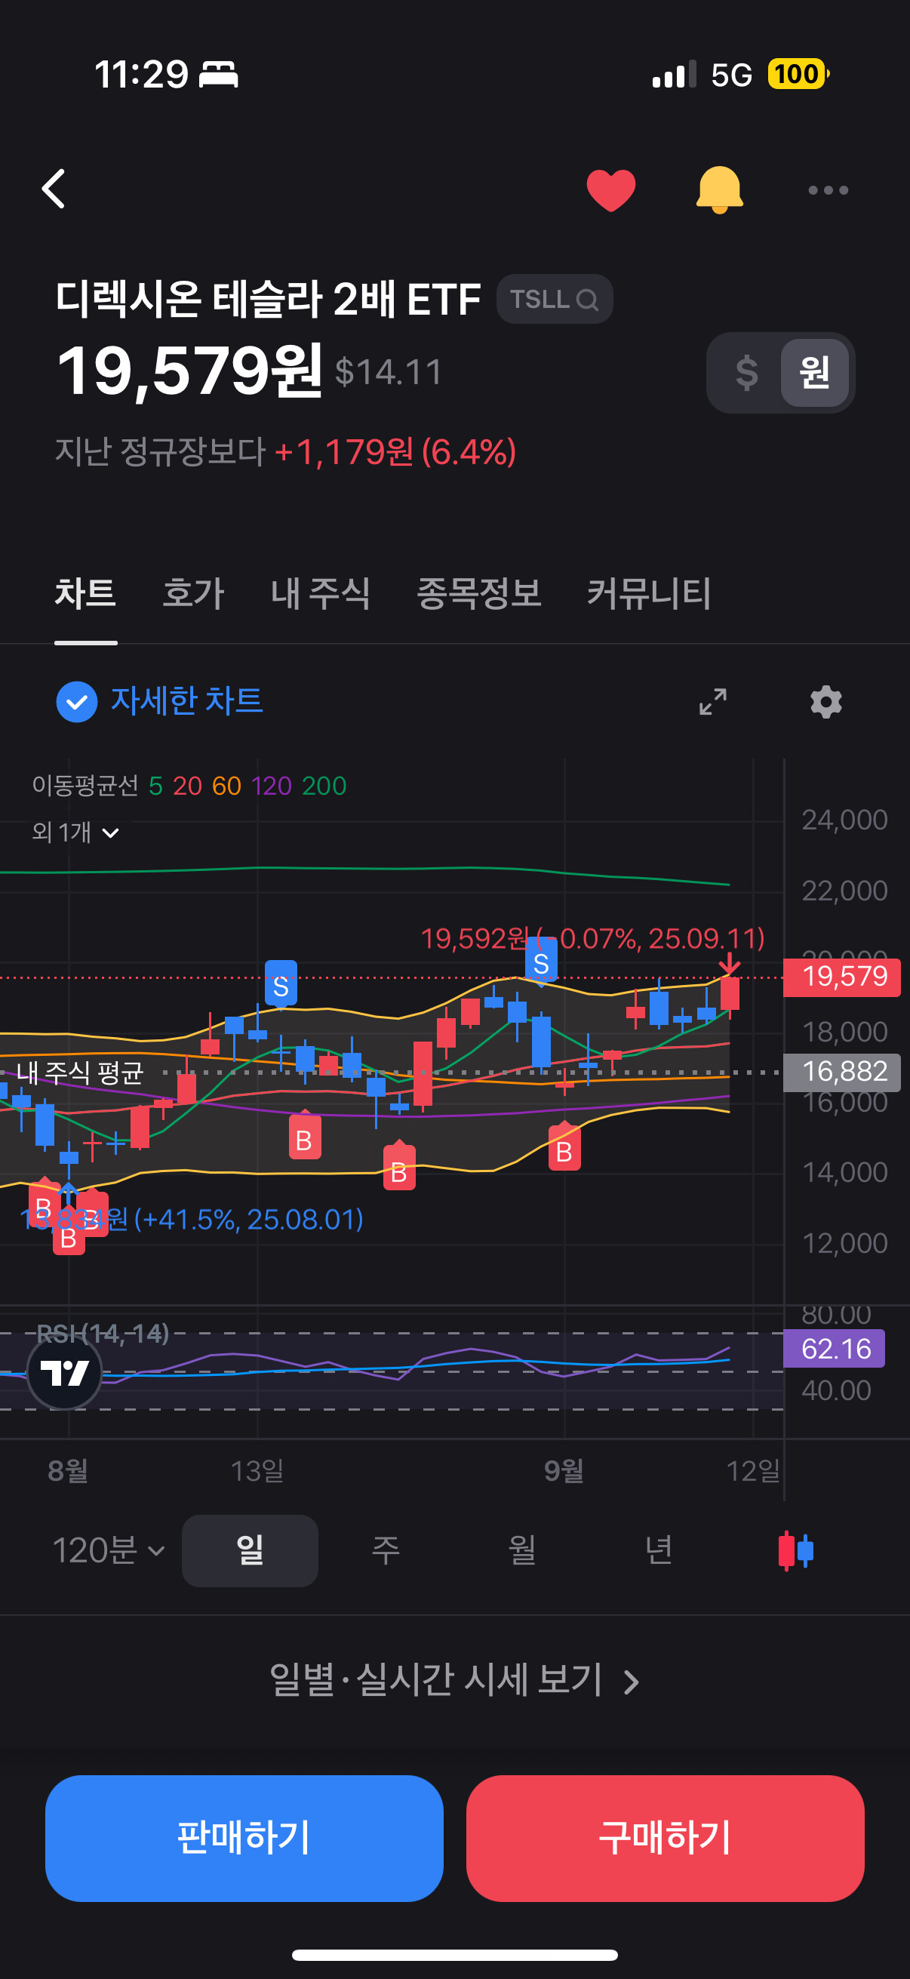This screenshot has width=910, height=1979.
Task: Go to the 종목정보 tab
Action: coord(479,593)
